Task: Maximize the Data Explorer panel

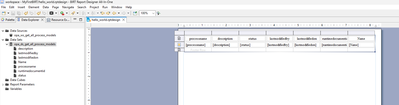Action: pyautogui.click(x=81, y=19)
